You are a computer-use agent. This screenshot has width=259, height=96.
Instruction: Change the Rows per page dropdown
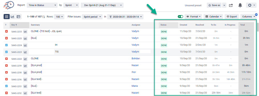point(59,17)
